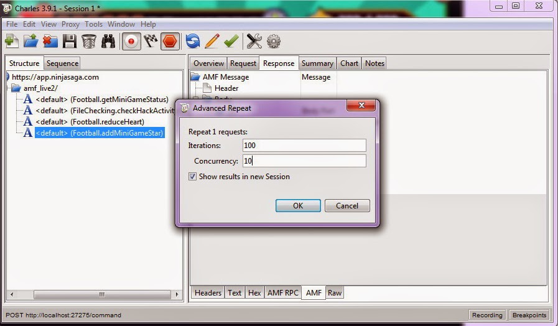Switch to the AMF RPC view tab
The height and width of the screenshot is (326, 558).
point(283,292)
